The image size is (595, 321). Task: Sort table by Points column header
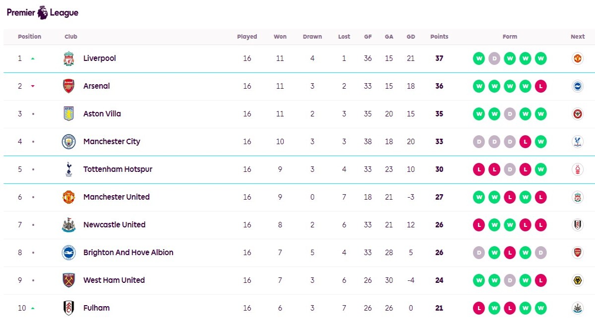coord(439,37)
